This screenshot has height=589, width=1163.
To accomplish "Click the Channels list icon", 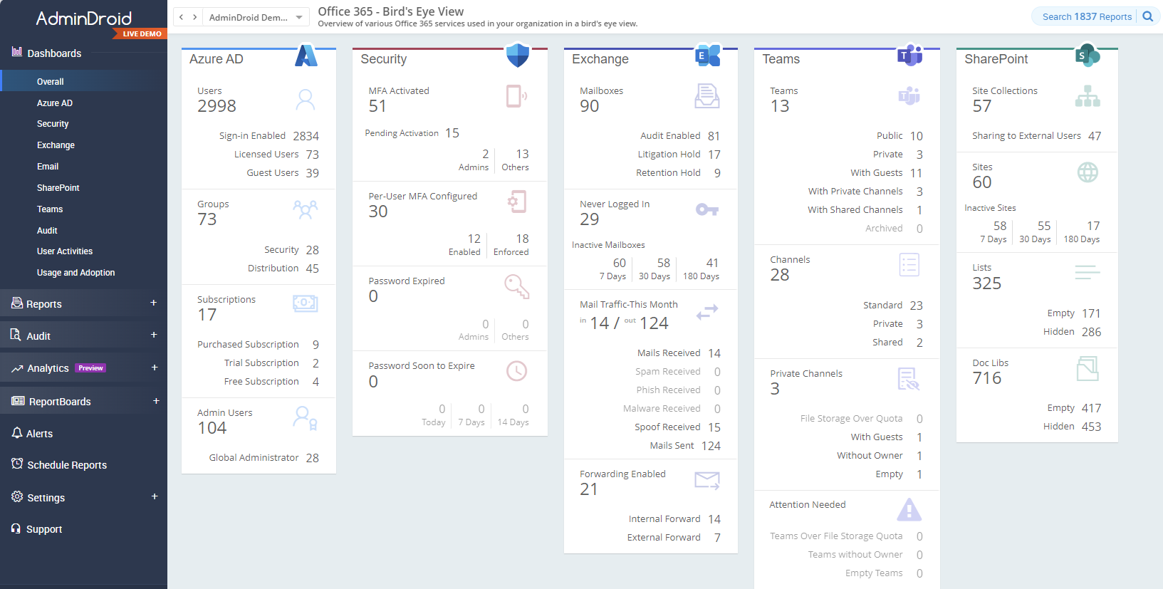I will click(909, 265).
